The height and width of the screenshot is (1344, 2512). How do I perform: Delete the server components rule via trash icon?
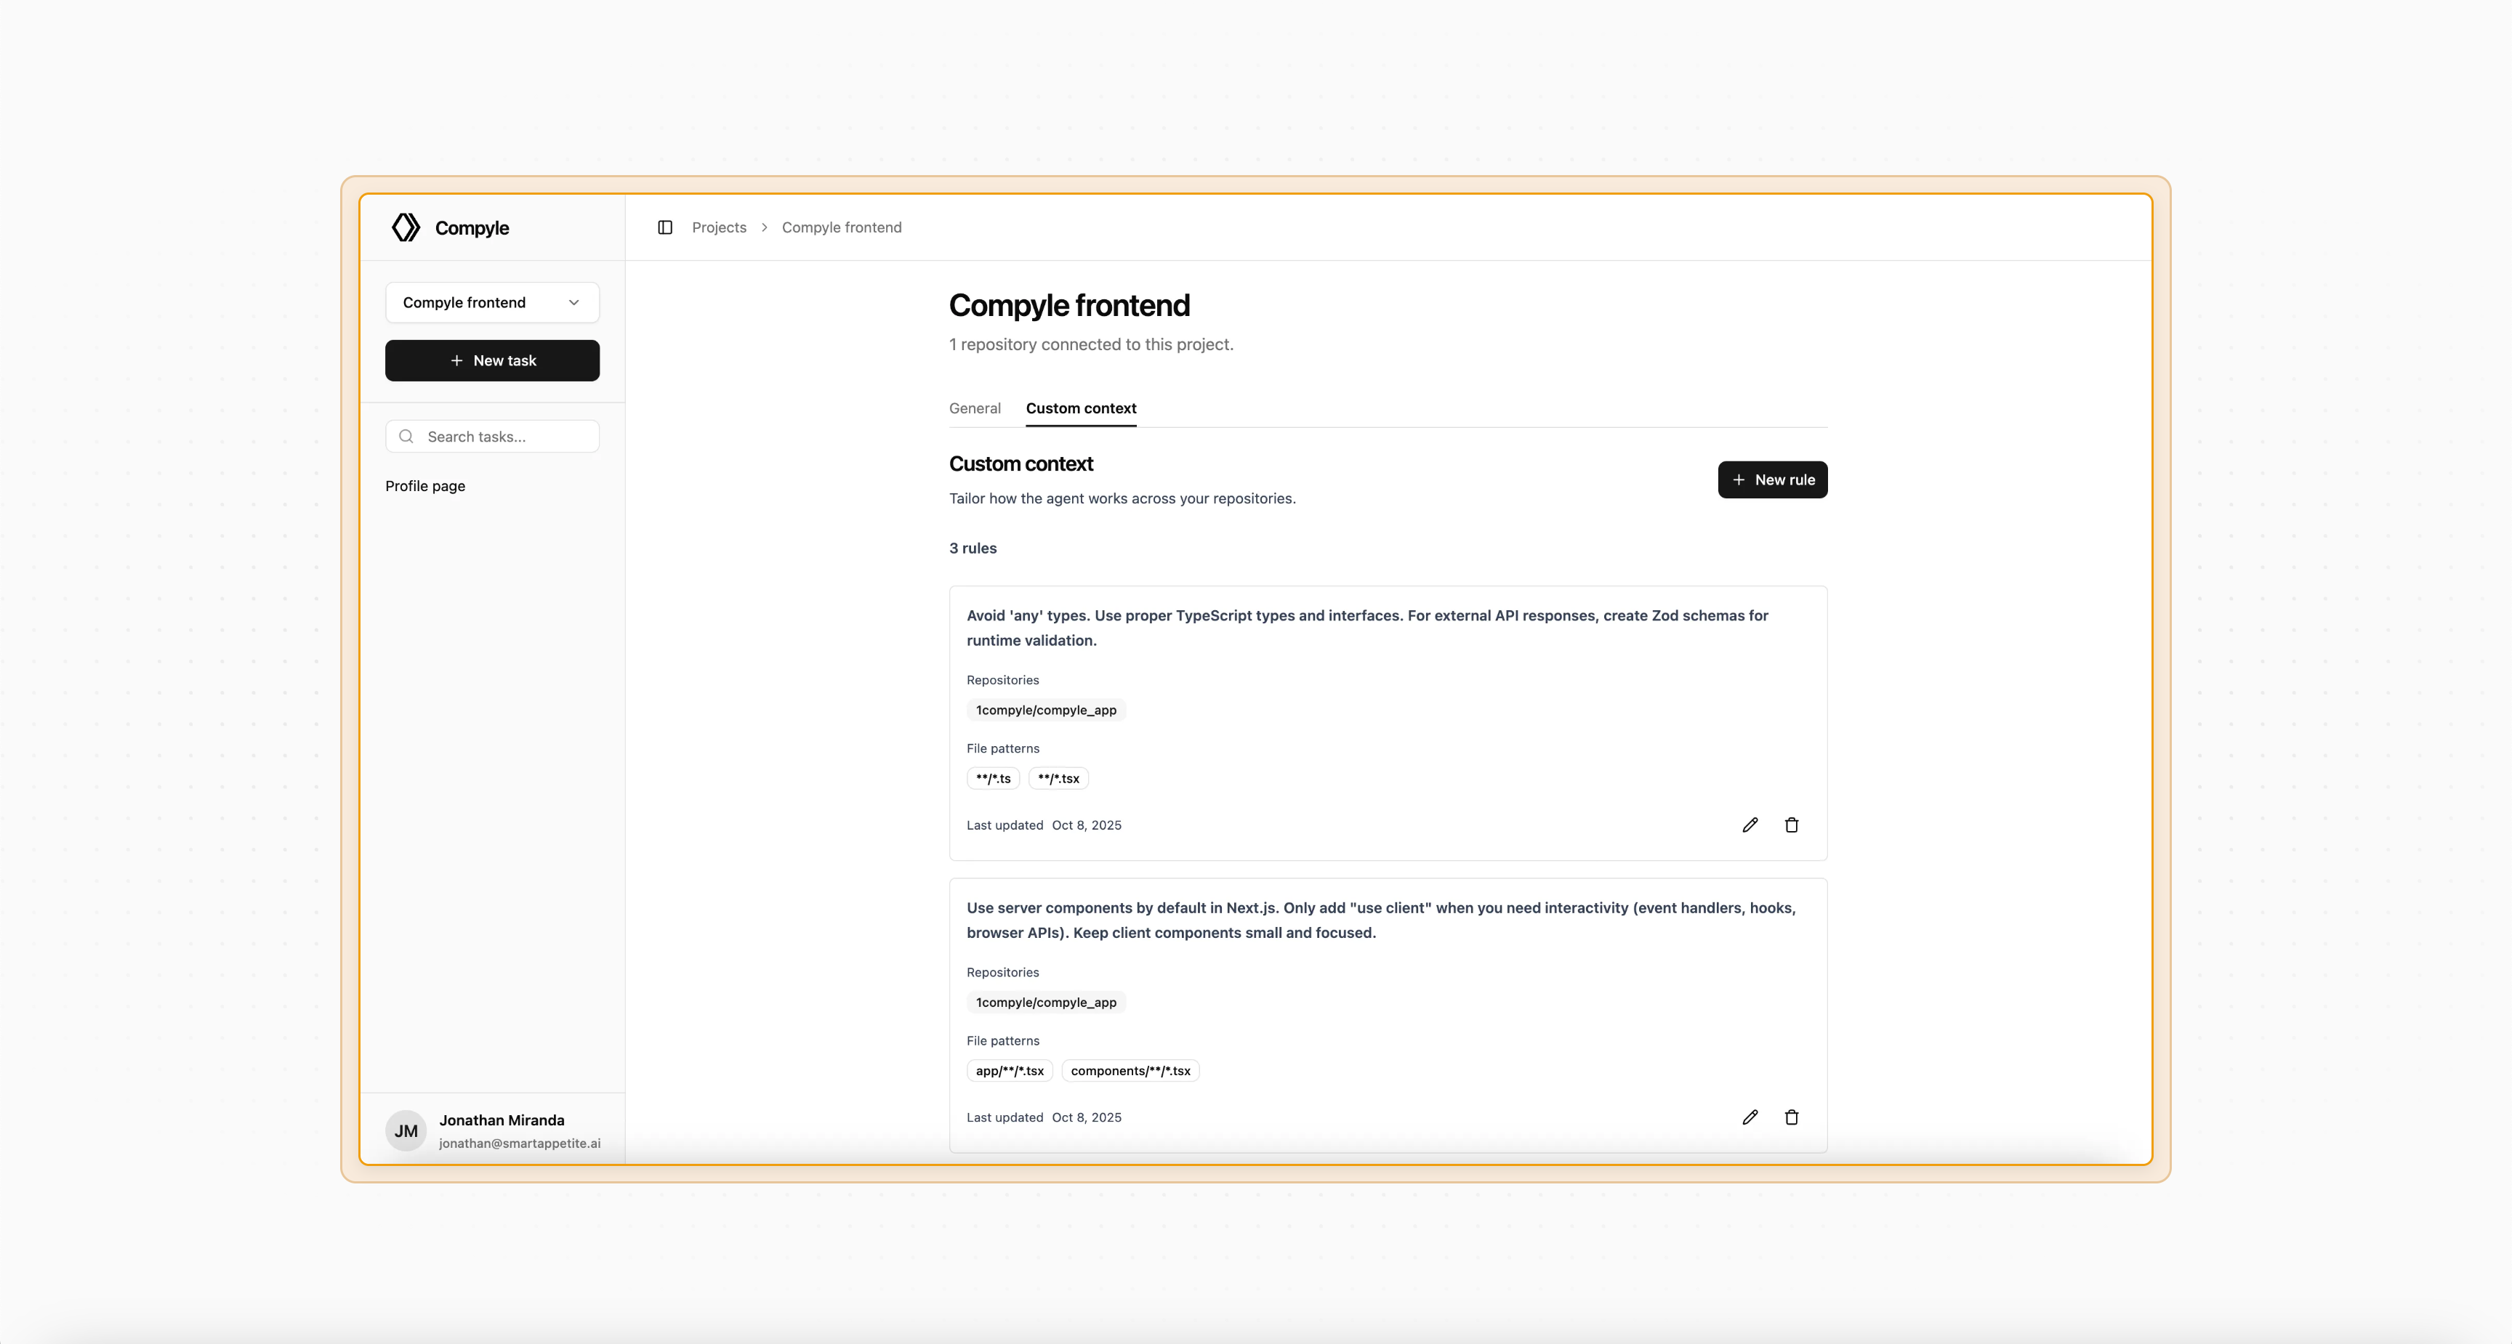[1792, 1117]
